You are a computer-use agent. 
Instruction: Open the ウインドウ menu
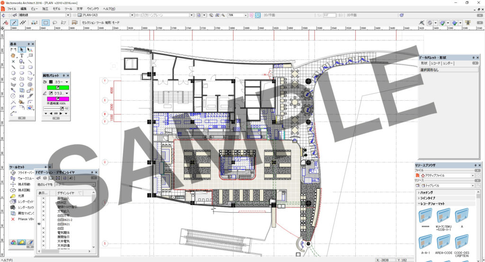[93, 9]
